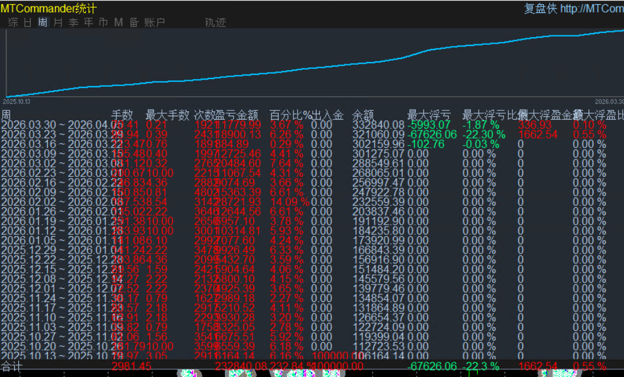Select the 周 weekly tab
The width and height of the screenshot is (624, 377).
point(43,22)
